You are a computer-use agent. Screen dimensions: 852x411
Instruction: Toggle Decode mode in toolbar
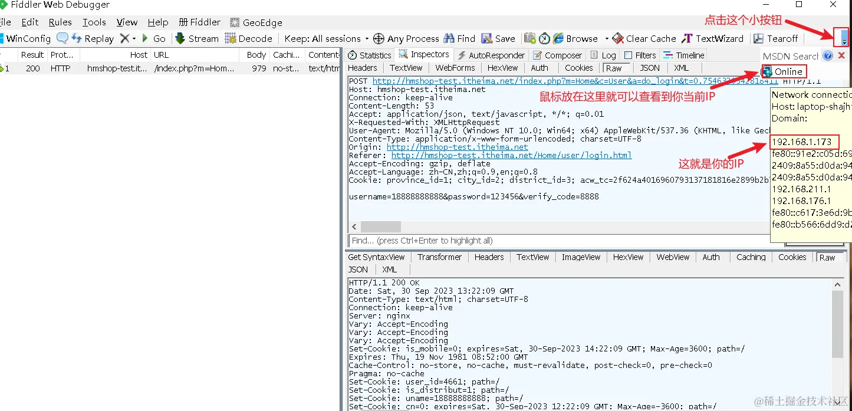coord(248,38)
